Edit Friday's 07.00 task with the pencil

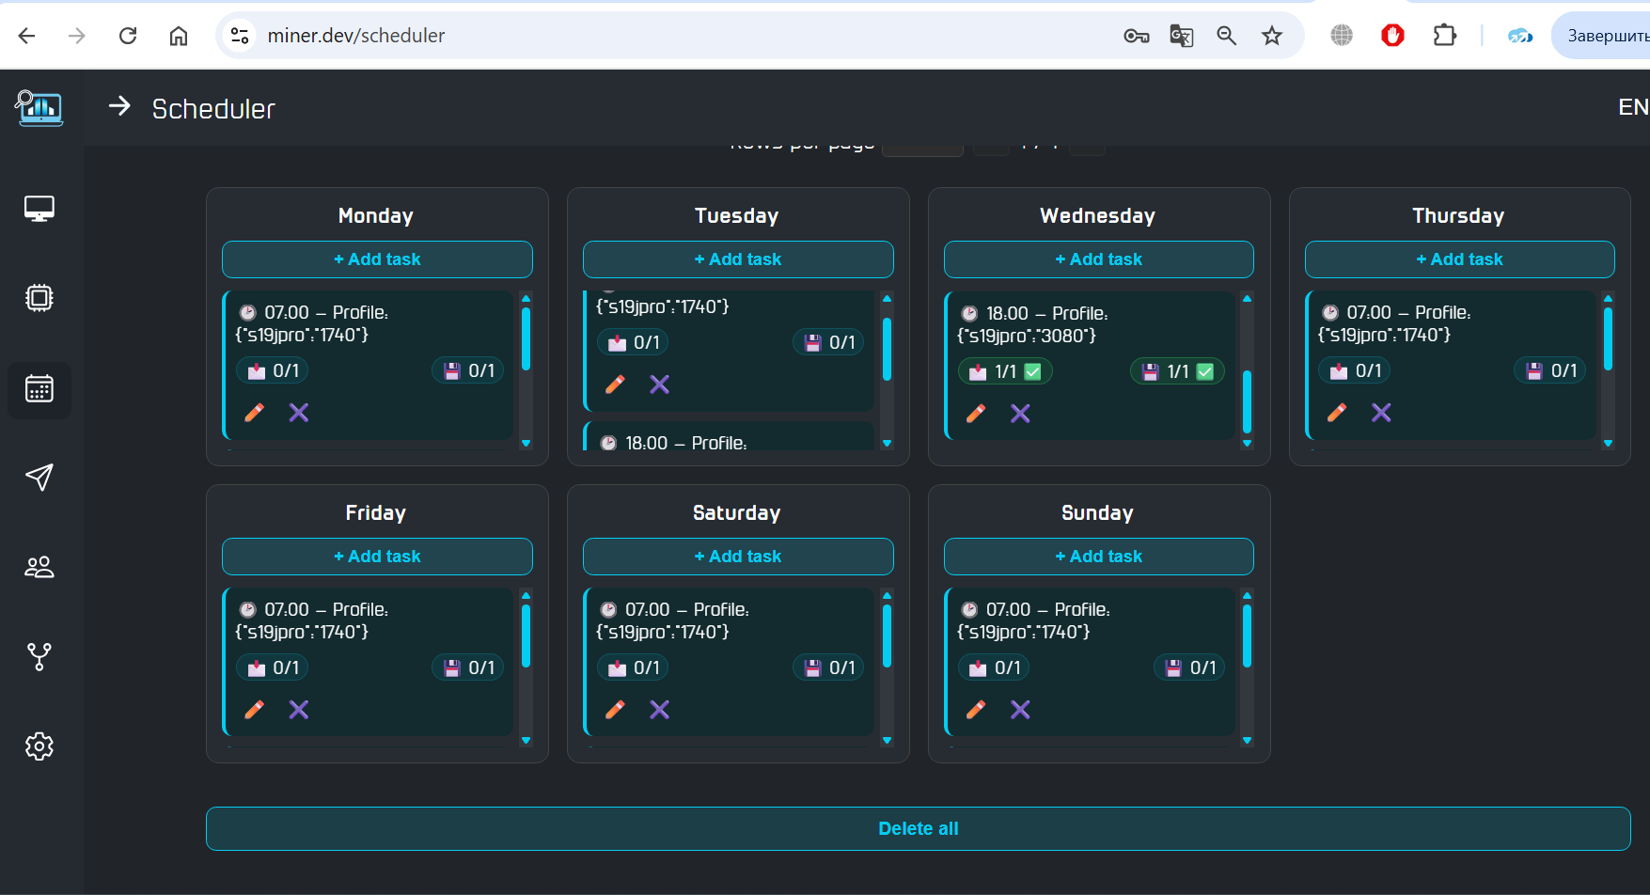coord(254,710)
